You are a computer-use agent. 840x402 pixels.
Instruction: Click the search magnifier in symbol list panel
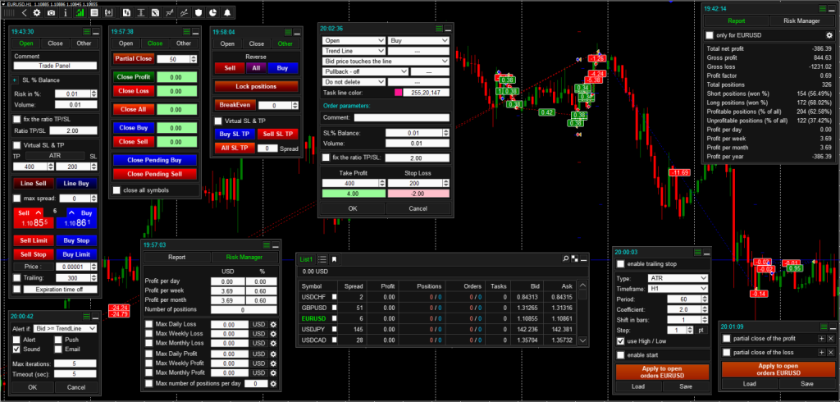pos(566,258)
